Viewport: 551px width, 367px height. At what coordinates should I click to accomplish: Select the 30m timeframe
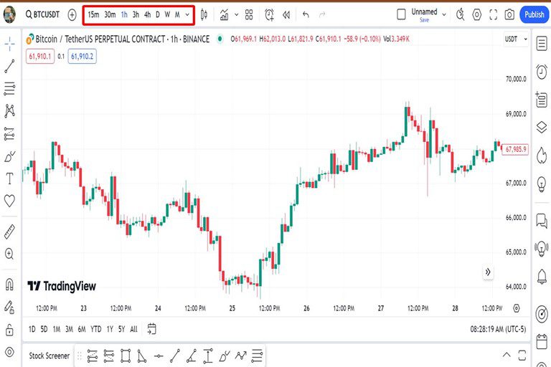110,15
